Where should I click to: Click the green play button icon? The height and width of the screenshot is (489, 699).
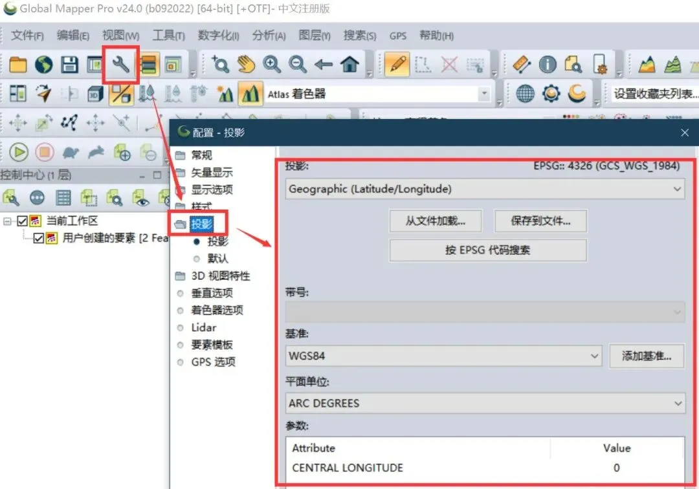click(x=19, y=152)
